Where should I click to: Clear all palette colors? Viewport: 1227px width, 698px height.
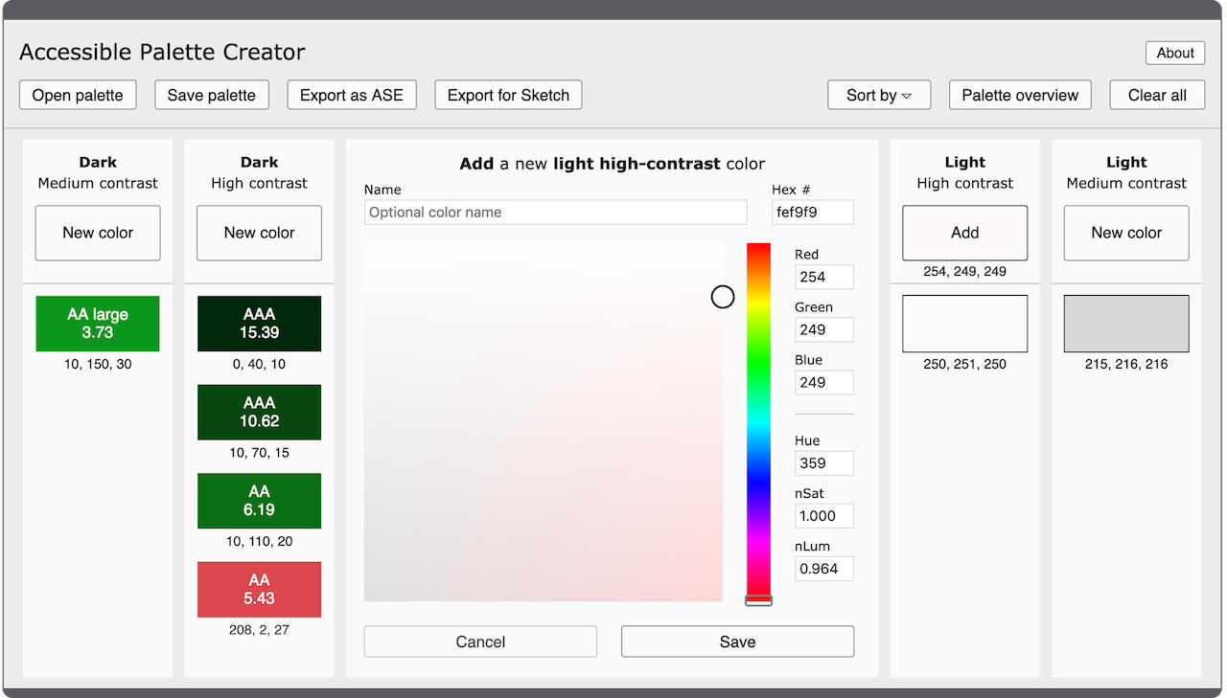pos(1157,95)
